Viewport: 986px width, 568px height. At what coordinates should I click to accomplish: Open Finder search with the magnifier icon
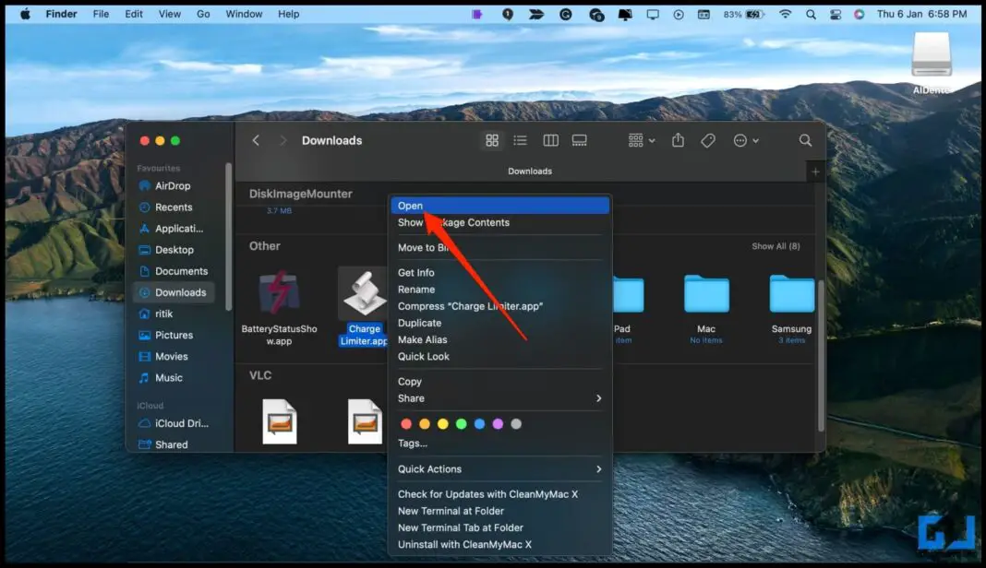[805, 140]
